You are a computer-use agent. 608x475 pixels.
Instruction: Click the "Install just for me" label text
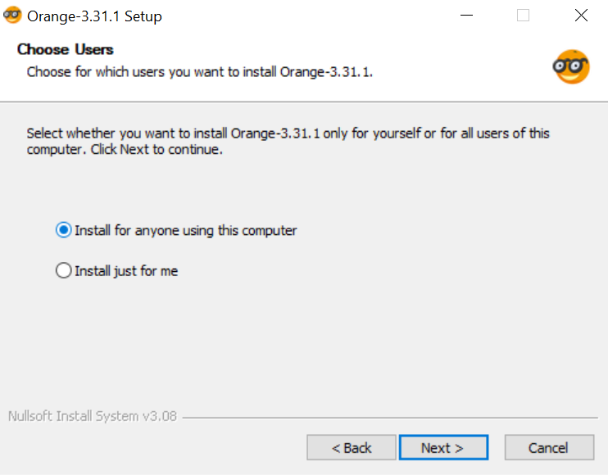tap(126, 271)
